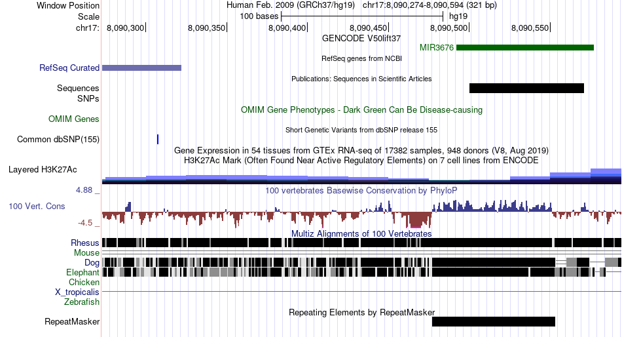622x337 pixels.
Task: Click the 8,090,350 ruler position
Action: point(206,28)
